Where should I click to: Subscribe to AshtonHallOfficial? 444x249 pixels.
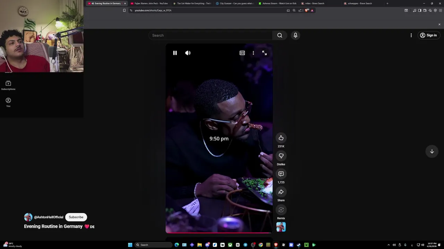(x=76, y=217)
